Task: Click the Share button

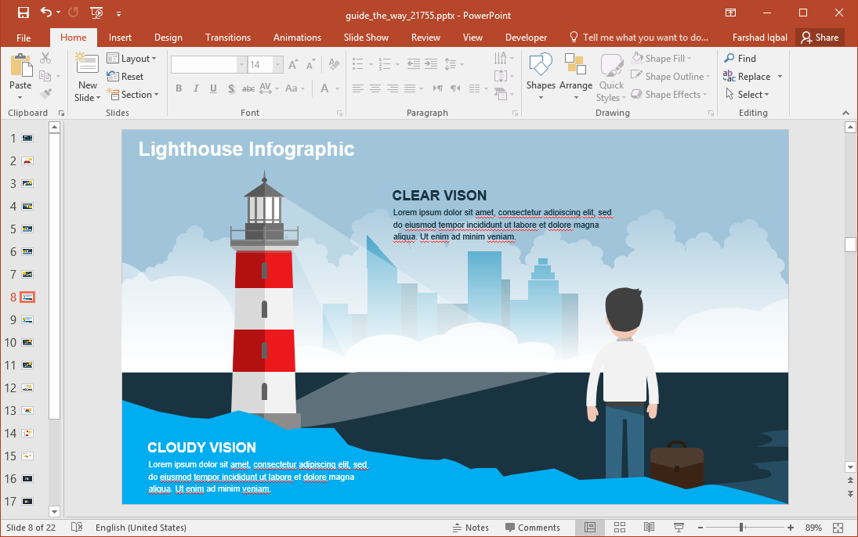Action: [820, 37]
